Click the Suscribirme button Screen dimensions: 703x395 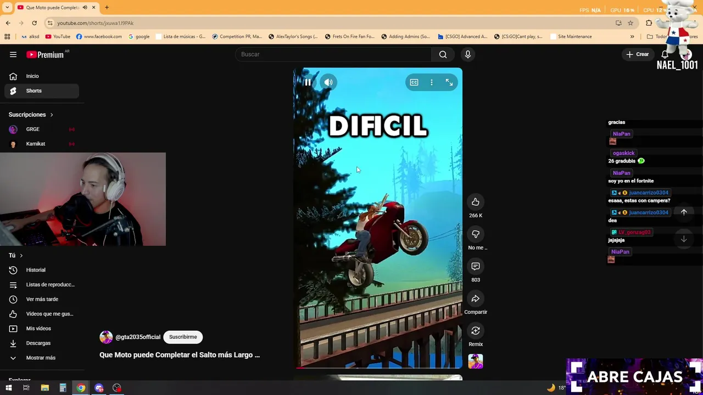point(183,337)
